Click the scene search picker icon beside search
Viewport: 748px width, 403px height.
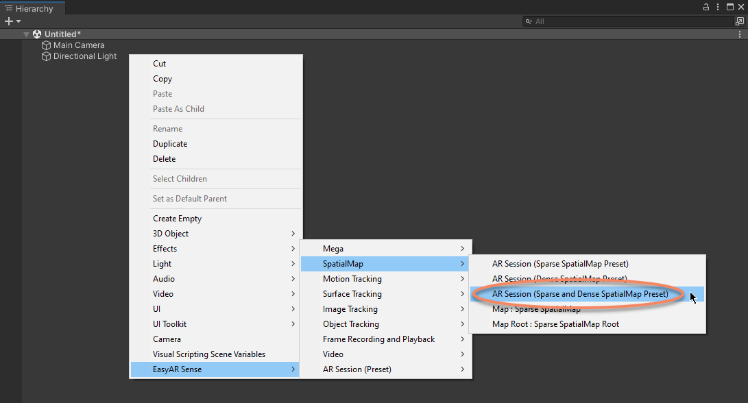pyautogui.click(x=739, y=21)
